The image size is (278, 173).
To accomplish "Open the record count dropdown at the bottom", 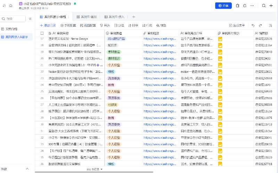I will (x=95, y=169).
